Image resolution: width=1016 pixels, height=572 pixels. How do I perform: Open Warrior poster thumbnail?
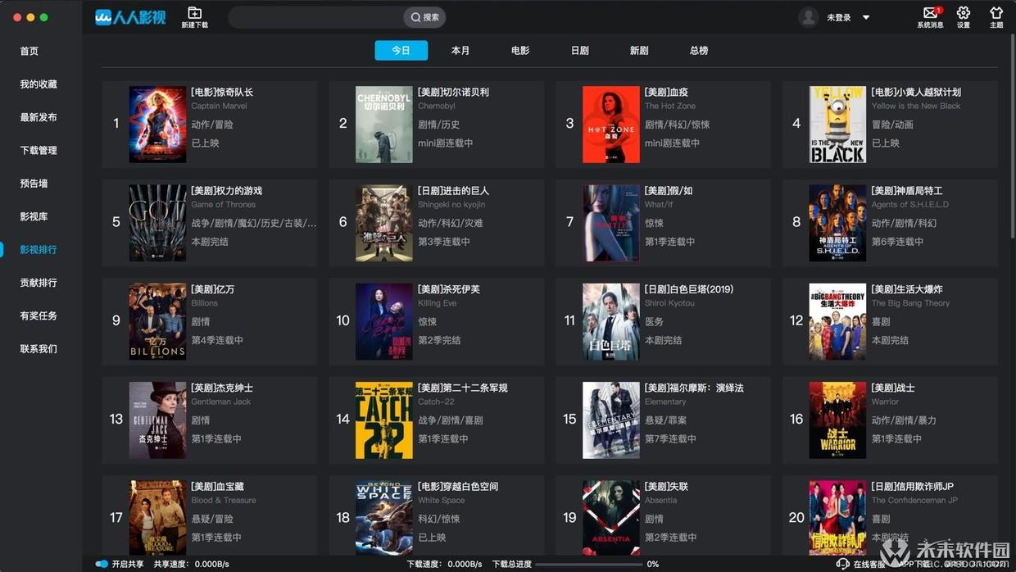pyautogui.click(x=837, y=420)
